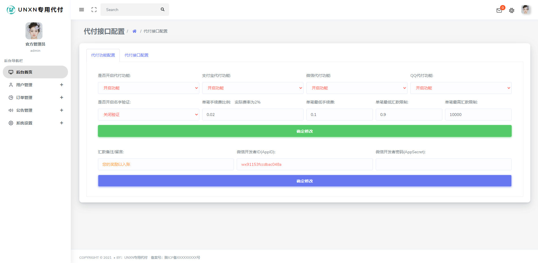Viewport: 538px width, 263px height.
Task: Click the hamburger menu icon in header
Action: (82, 10)
